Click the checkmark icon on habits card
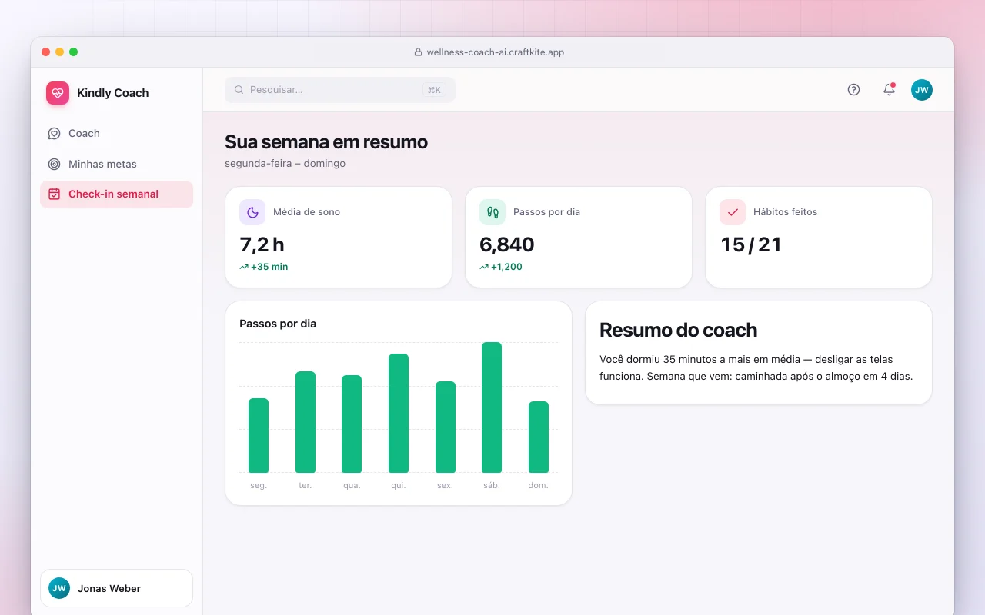 click(x=733, y=212)
